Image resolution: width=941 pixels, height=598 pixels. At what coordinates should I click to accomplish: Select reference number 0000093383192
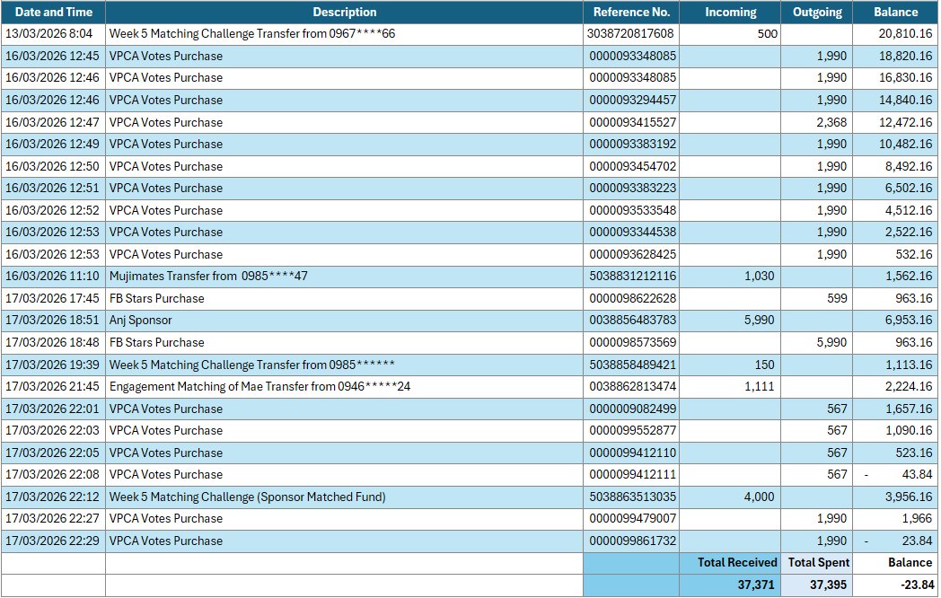(x=632, y=144)
